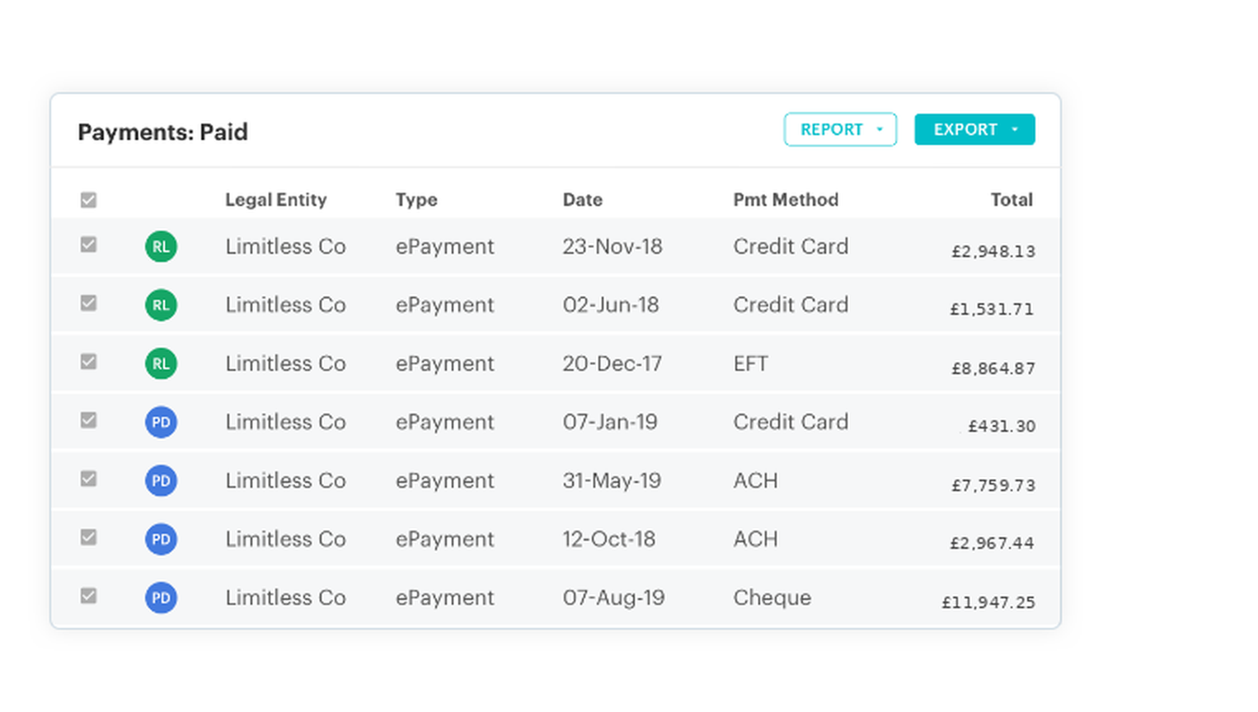The width and height of the screenshot is (1258, 712).
Task: Click the total £2,967.44
Action: click(x=992, y=543)
